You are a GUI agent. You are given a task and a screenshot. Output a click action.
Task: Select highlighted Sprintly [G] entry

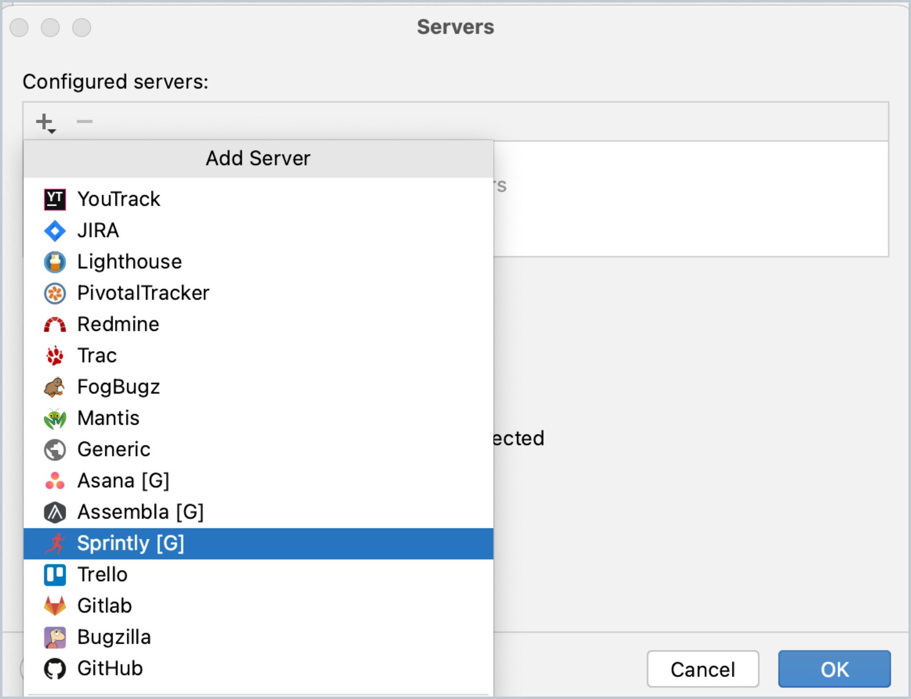[258, 544]
